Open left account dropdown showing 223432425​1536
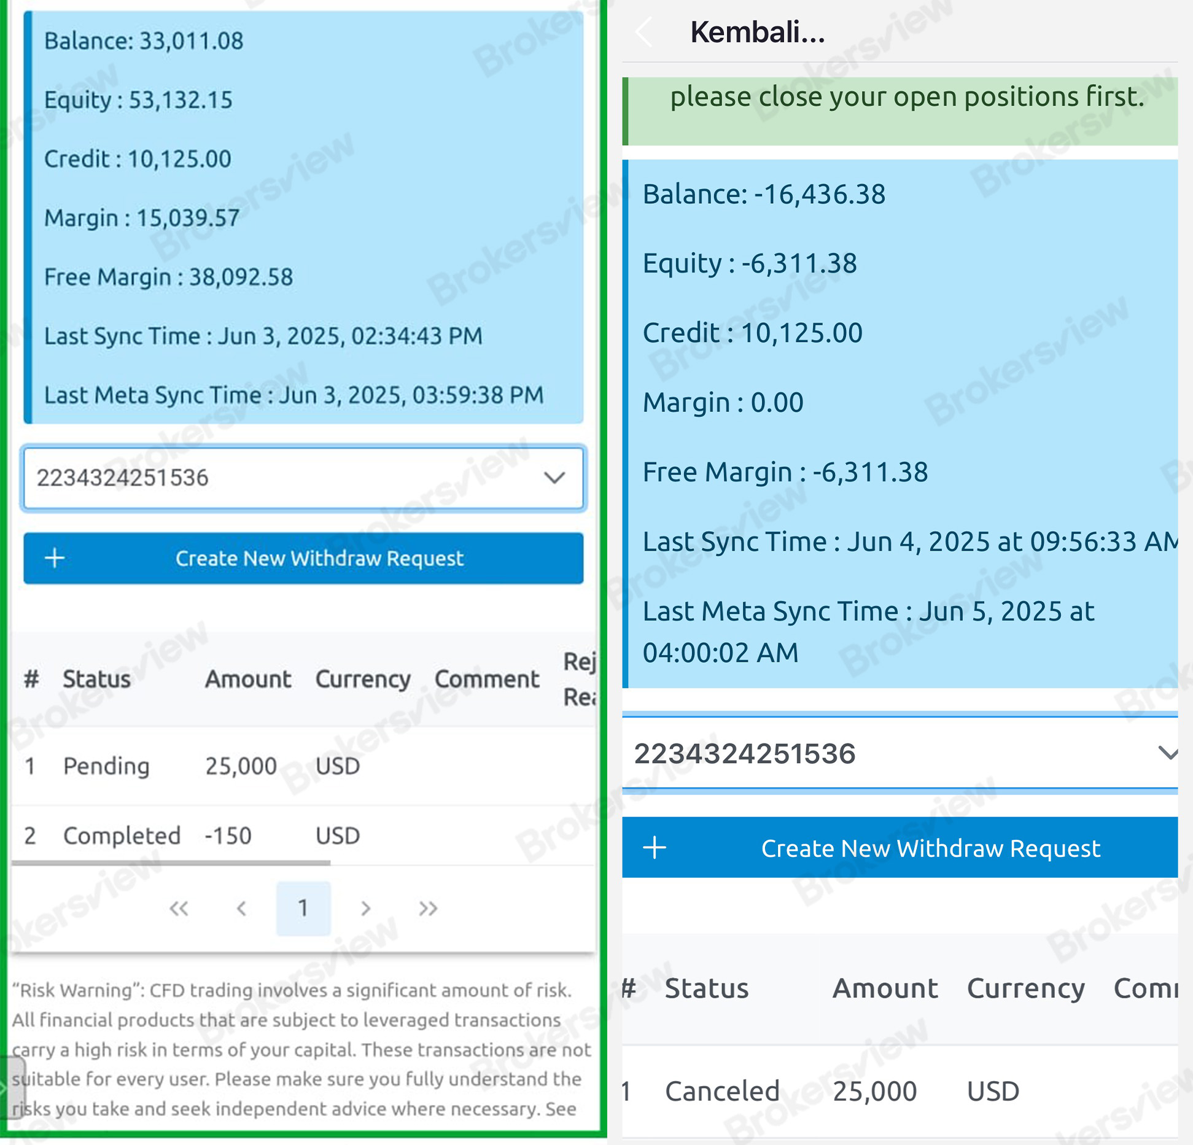 click(x=303, y=478)
